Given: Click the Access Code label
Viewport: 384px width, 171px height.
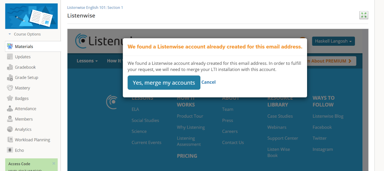Looking at the screenshot, I should pyautogui.click(x=19, y=164).
